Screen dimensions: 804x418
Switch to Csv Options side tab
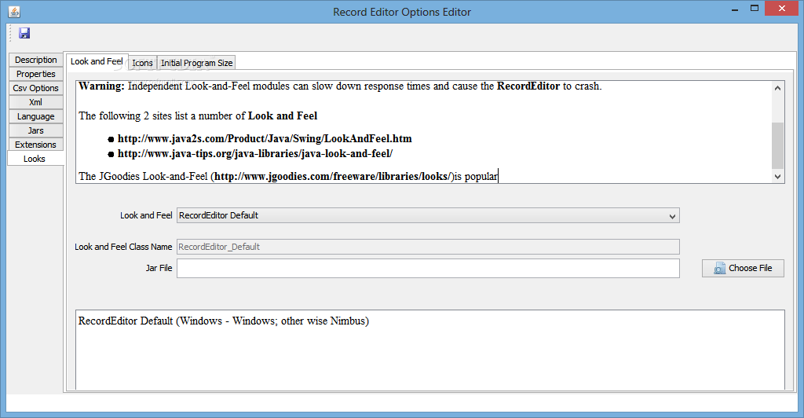point(36,88)
